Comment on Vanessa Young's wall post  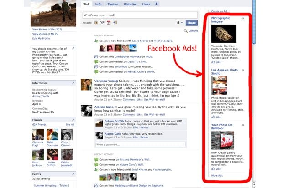[x=129, y=100]
